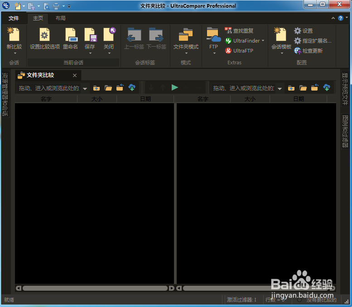Expand 会话模板 dropdown arrow
Screen dimensions: 352x307
(x=282, y=53)
